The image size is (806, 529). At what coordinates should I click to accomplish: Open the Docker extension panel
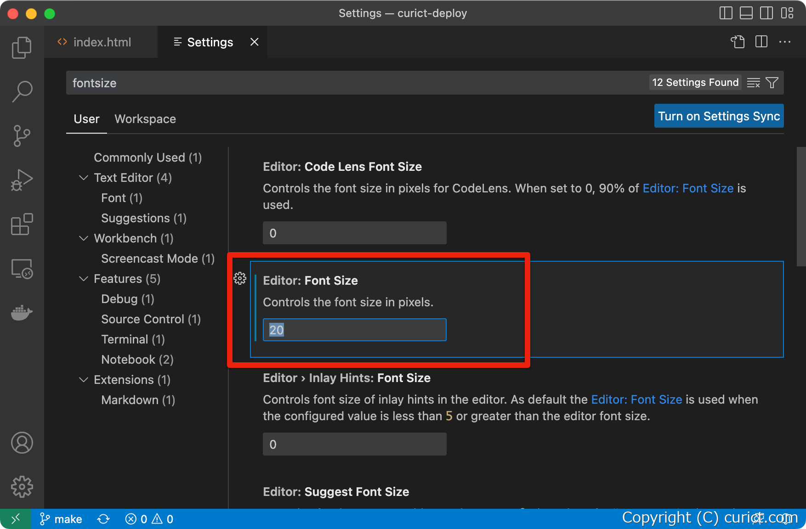(22, 313)
